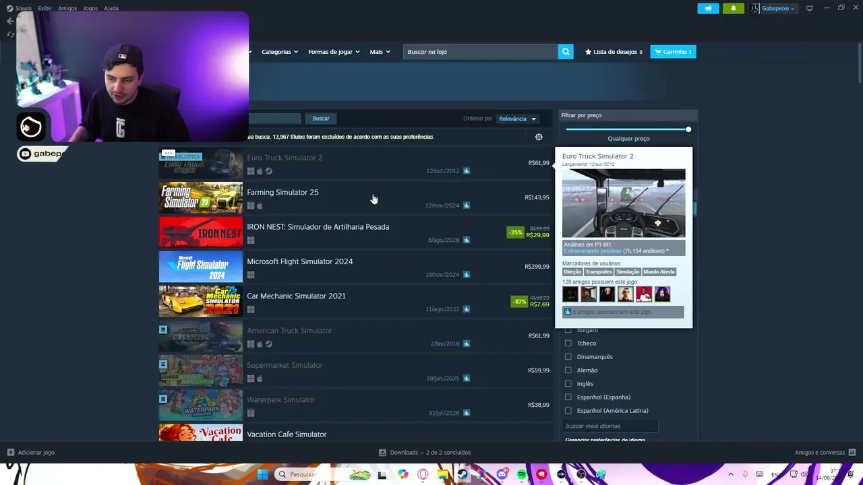Open the Car Mechanic Simulator 2021 thumbnail

point(201,301)
